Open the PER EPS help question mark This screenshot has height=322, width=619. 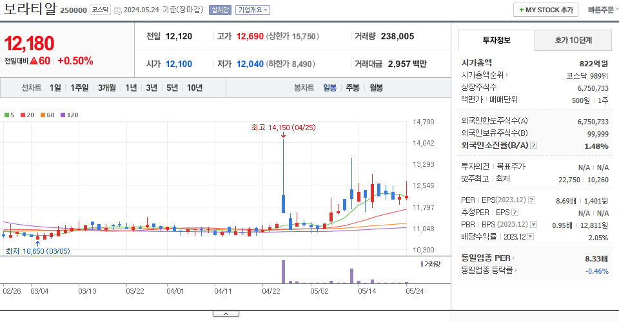click(x=532, y=200)
